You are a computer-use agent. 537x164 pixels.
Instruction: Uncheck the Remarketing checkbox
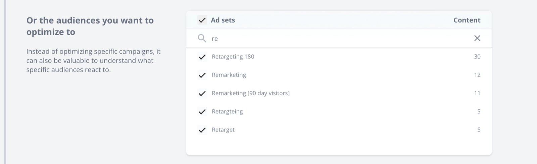click(x=202, y=75)
